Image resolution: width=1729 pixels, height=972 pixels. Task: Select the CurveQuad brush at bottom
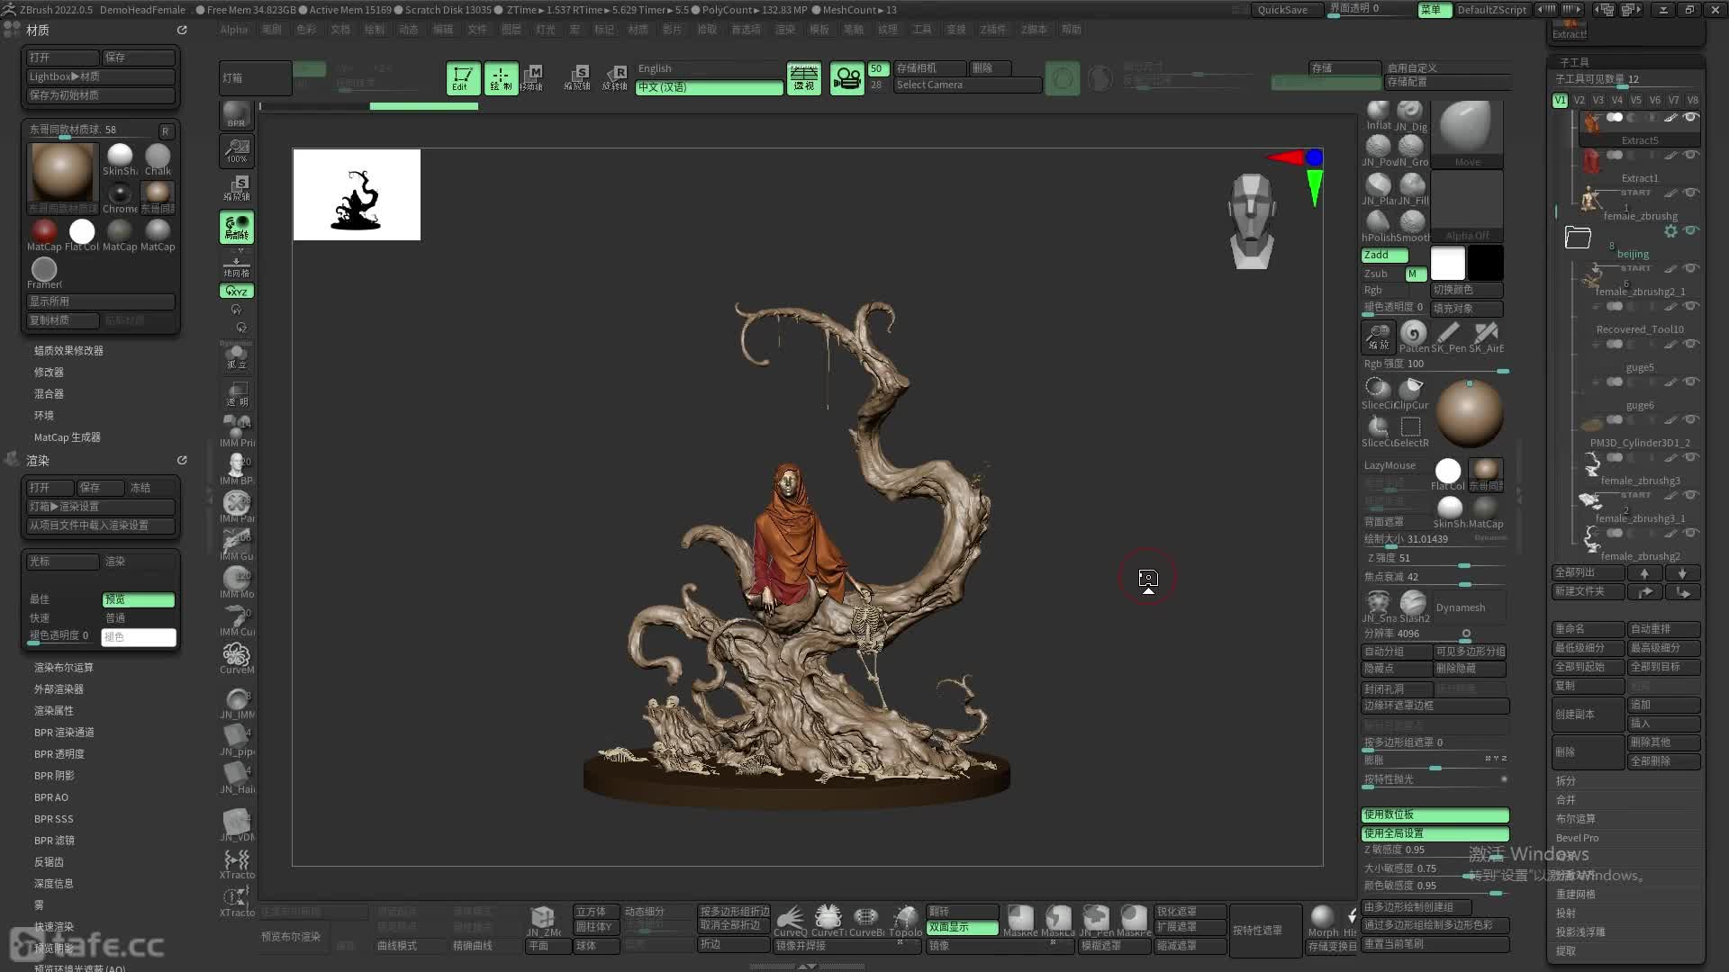point(790,921)
